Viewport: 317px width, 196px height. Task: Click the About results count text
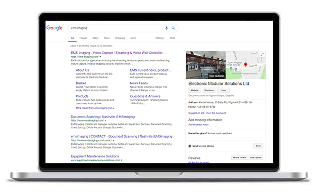click(x=91, y=46)
